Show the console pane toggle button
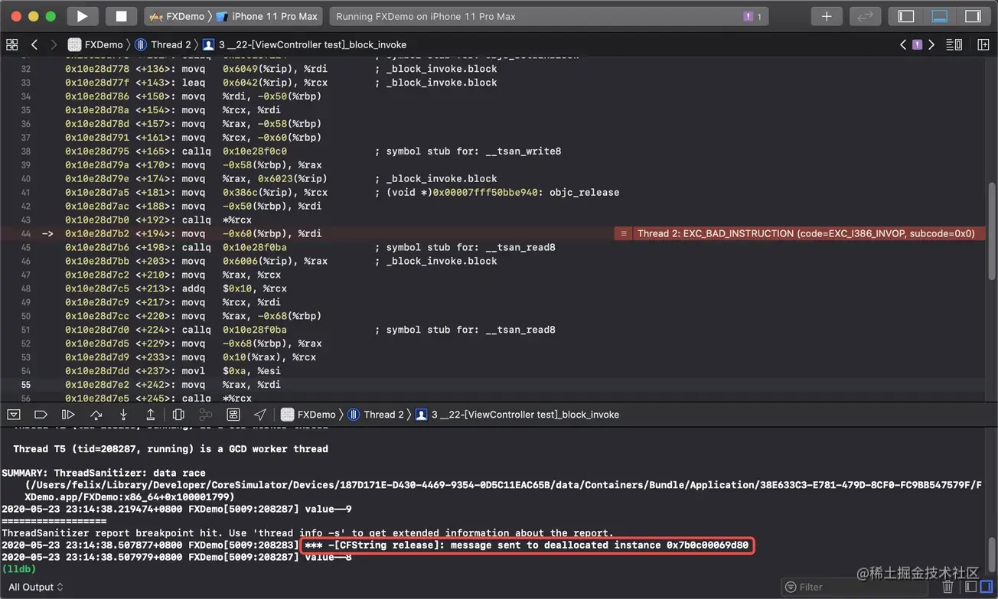998x599 pixels. point(986,587)
